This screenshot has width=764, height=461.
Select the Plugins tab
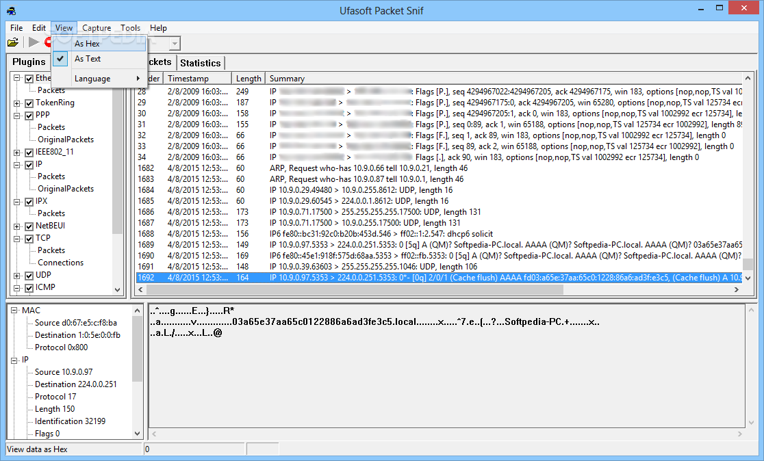(x=29, y=62)
